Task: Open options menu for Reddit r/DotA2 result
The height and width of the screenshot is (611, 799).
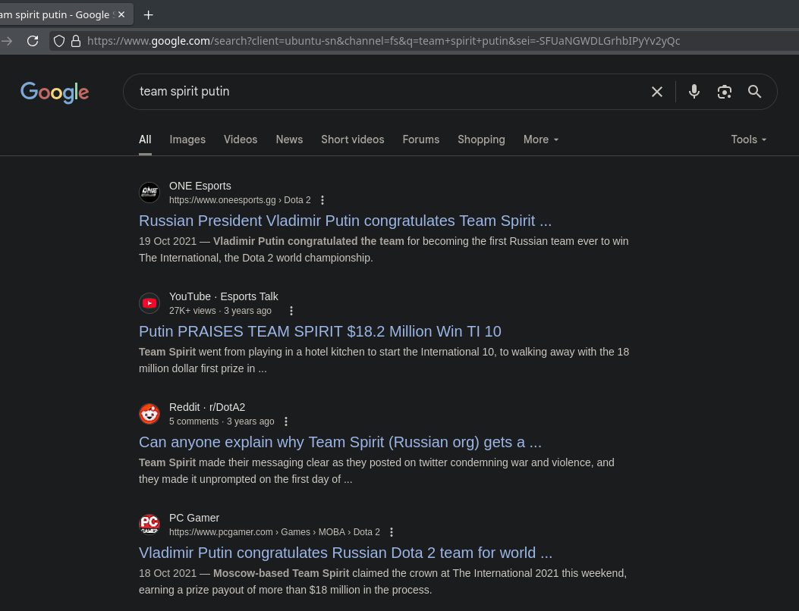Action: pyautogui.click(x=286, y=421)
